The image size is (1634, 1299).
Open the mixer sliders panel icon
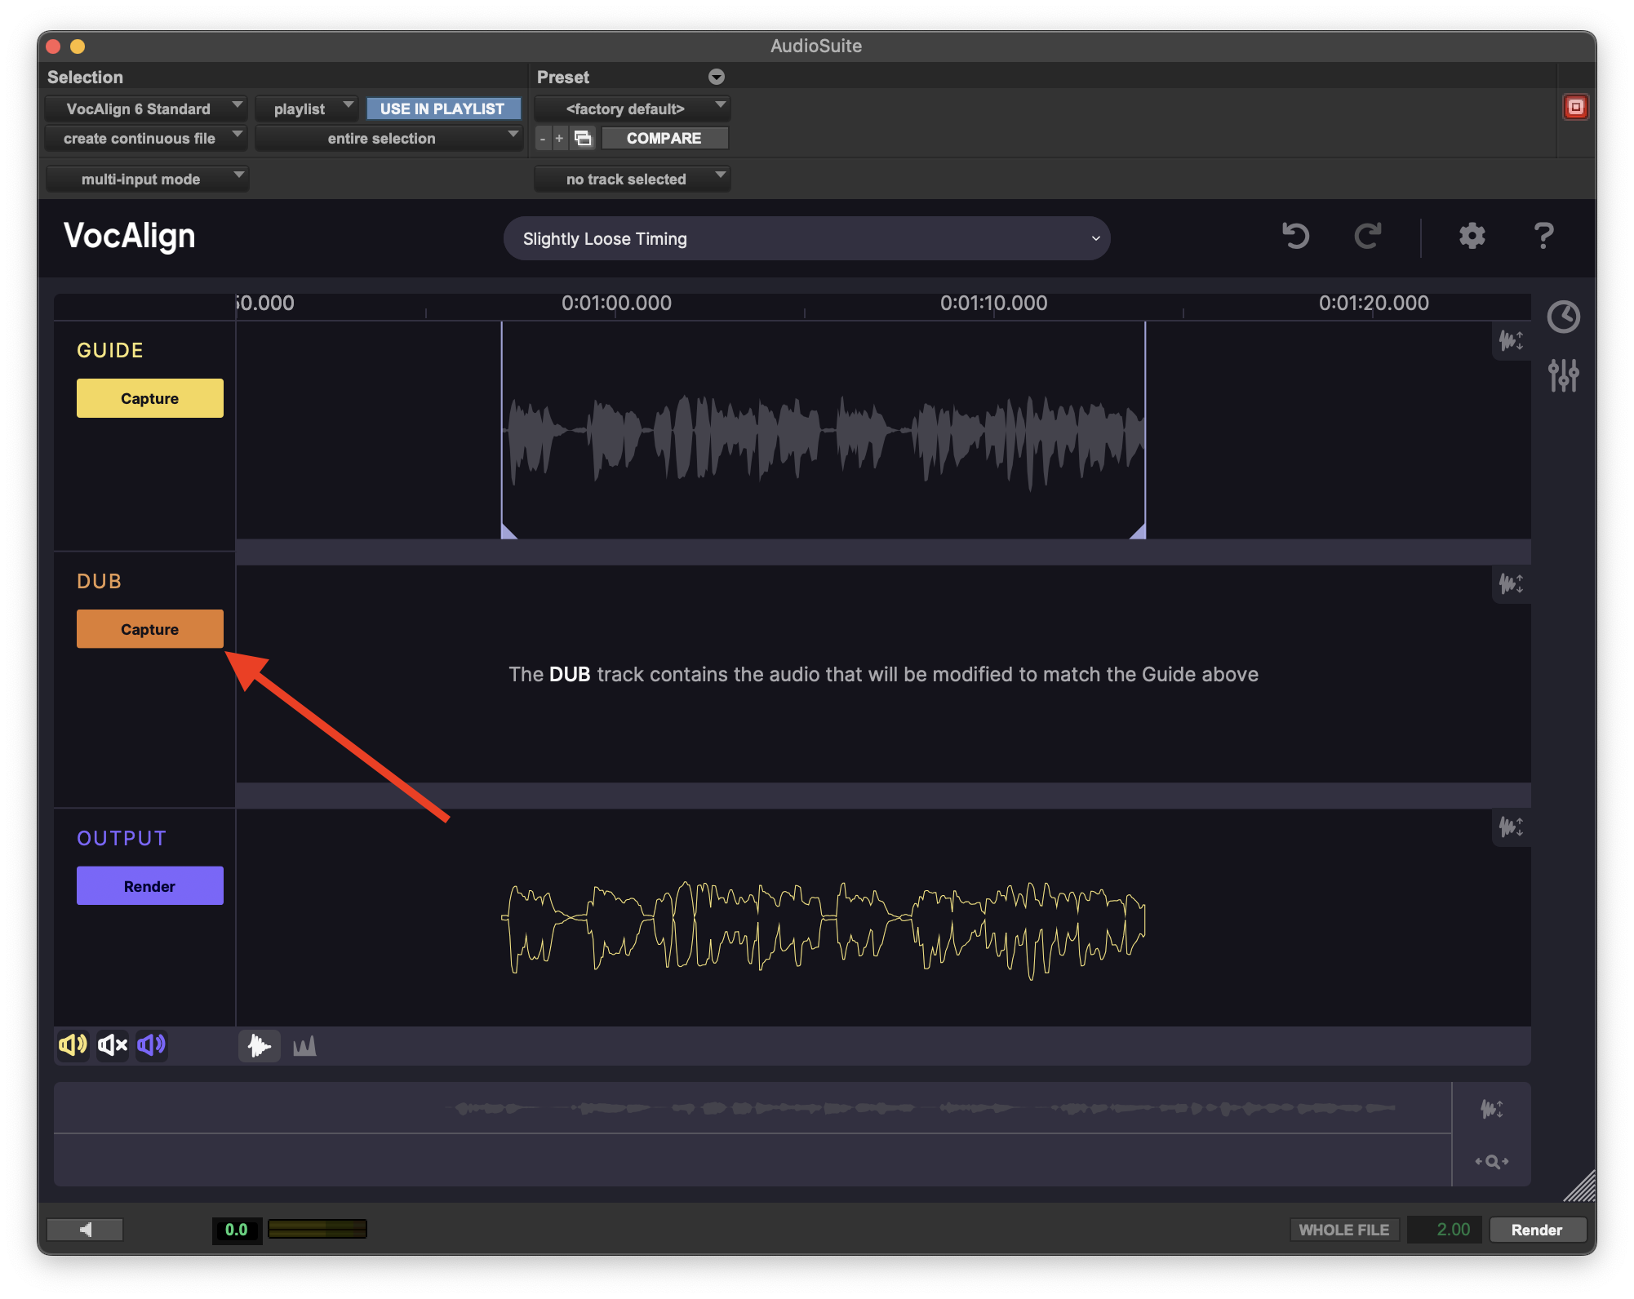(x=1563, y=375)
